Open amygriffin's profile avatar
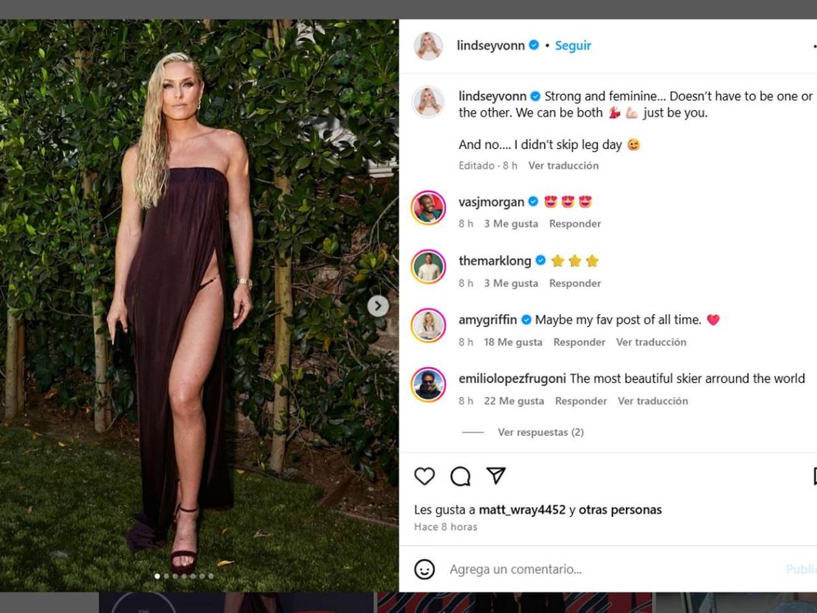The image size is (817, 613). [x=428, y=326]
